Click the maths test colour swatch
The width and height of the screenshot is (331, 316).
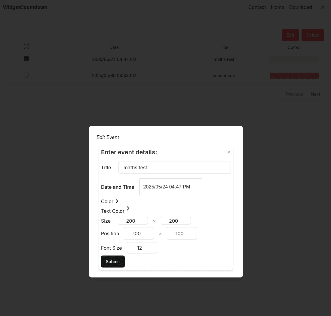click(294, 59)
